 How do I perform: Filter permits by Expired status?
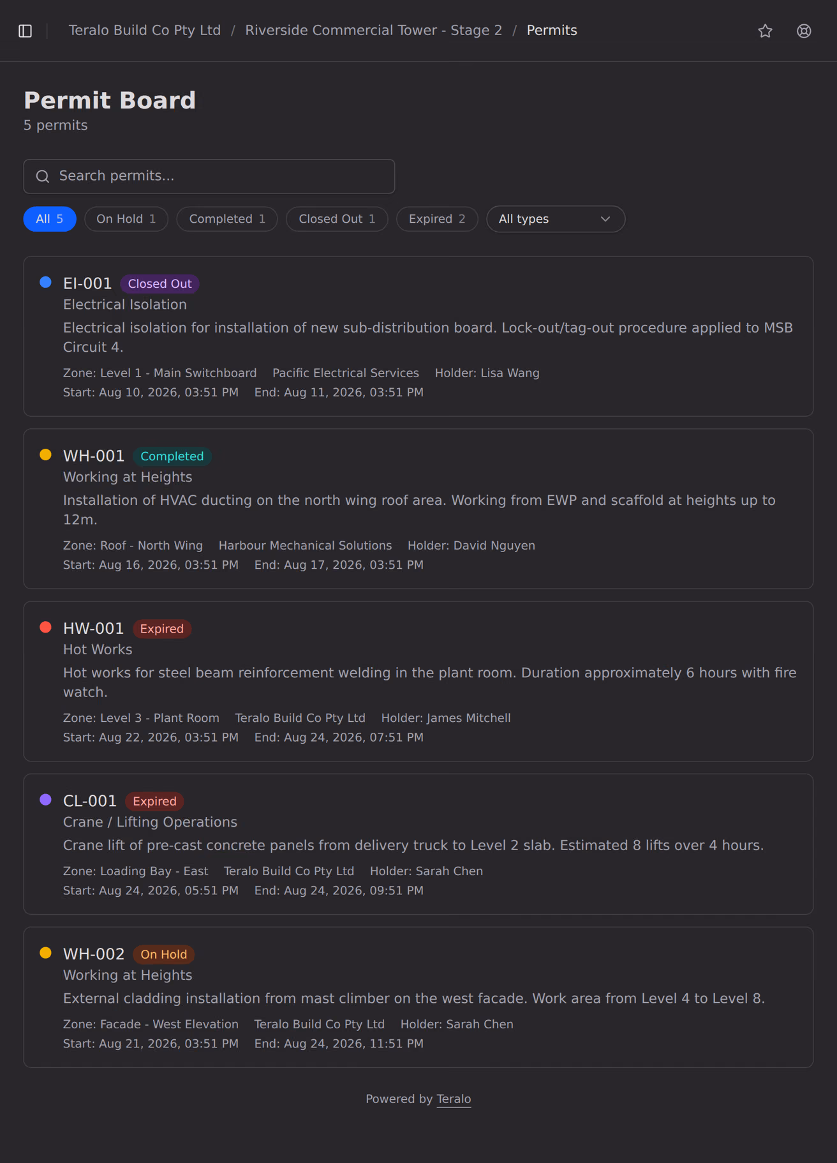437,219
